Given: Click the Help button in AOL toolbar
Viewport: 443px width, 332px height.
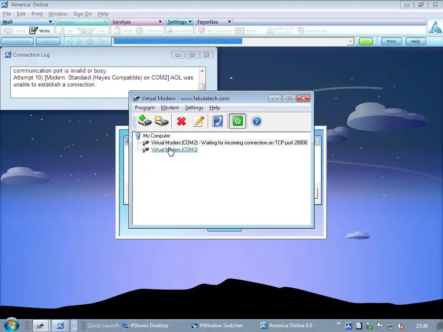Looking at the screenshot, I should click(416, 41).
